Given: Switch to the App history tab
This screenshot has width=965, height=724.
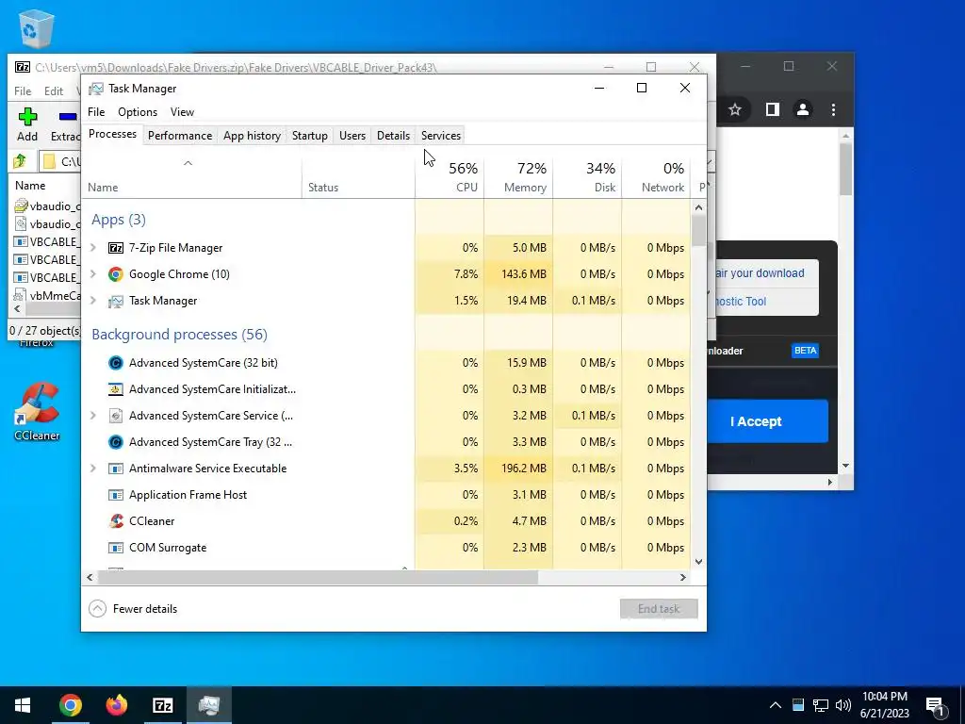Looking at the screenshot, I should pyautogui.click(x=252, y=136).
